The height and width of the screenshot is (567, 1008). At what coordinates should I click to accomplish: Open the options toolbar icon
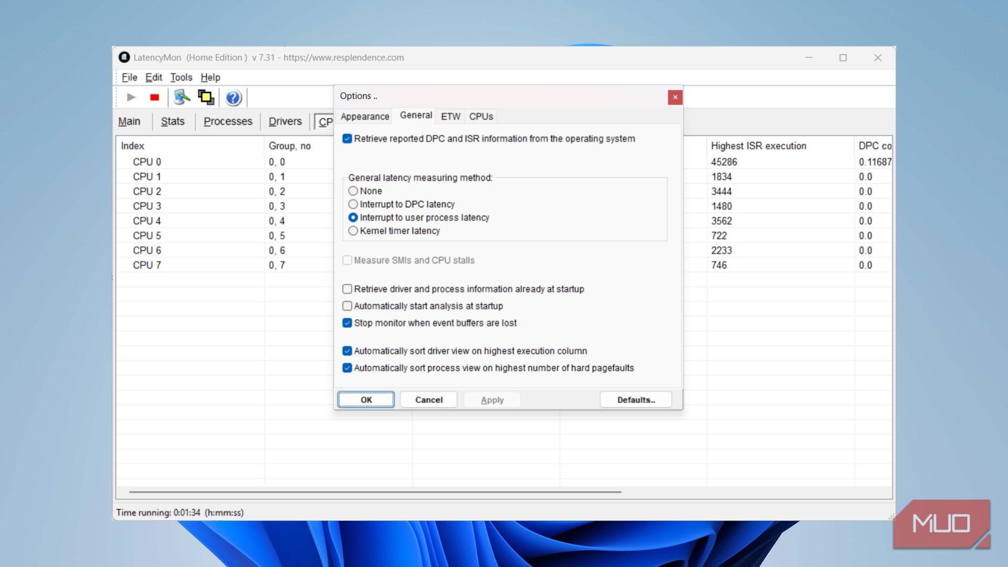point(182,97)
